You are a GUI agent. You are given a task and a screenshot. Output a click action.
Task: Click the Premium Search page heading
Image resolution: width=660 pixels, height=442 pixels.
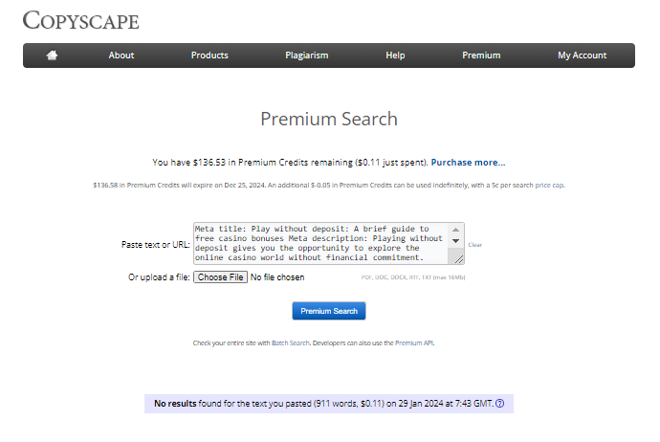pos(329,120)
